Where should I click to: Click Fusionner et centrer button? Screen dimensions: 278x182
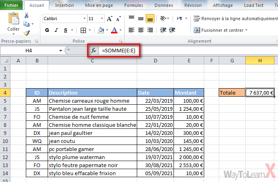tap(218, 30)
